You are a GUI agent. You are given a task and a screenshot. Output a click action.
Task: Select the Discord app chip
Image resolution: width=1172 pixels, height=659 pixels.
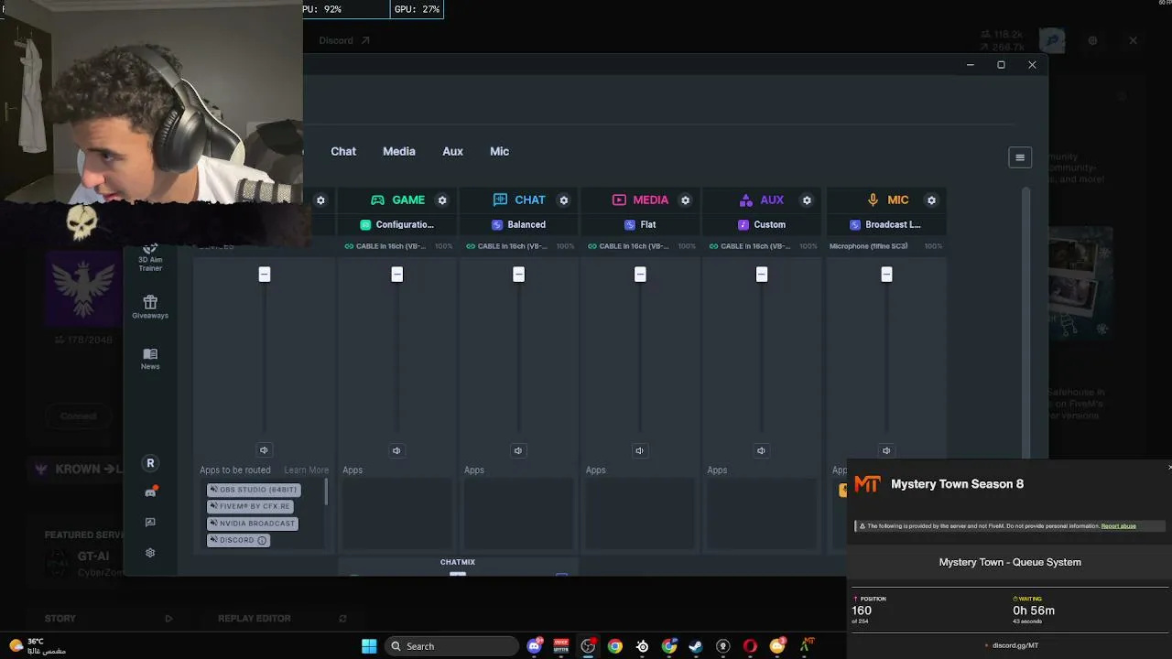click(x=238, y=540)
